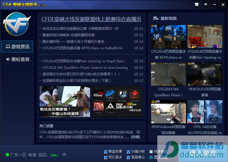Screen dimensions: 228x162
Task: Play video thumbnail CFS2014 NA Qualifiers Finals
Action: click(168, 74)
